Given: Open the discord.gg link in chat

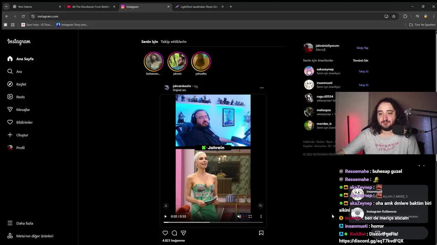Looking at the screenshot, I should [x=371, y=241].
